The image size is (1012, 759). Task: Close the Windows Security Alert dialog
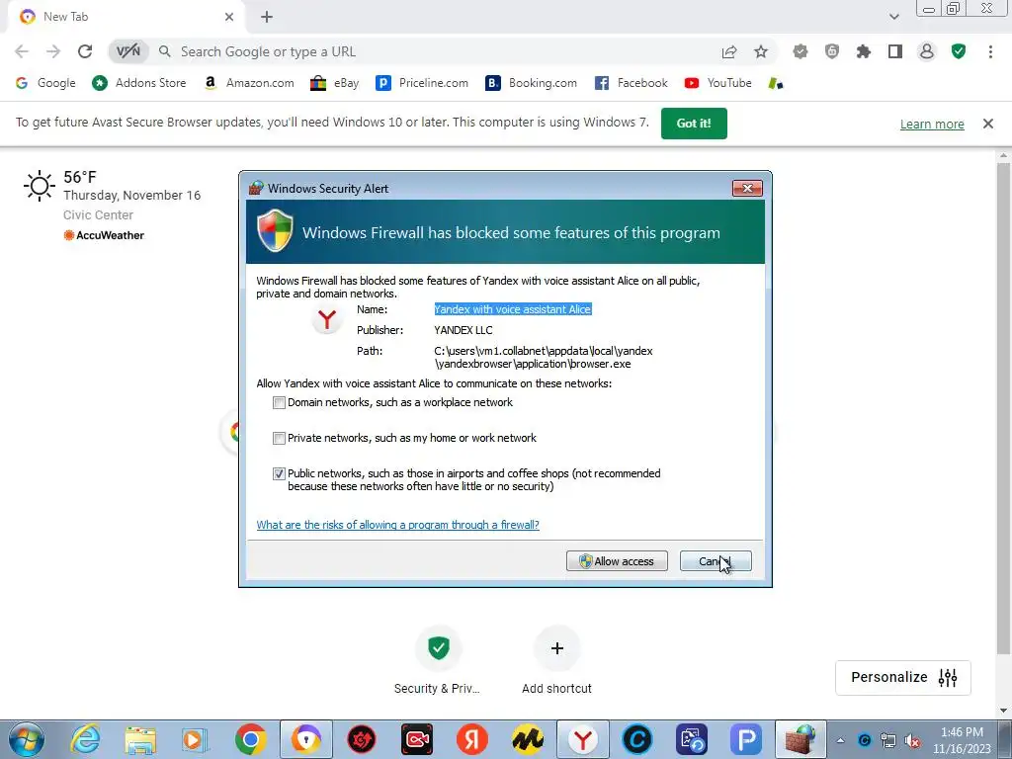point(747,188)
